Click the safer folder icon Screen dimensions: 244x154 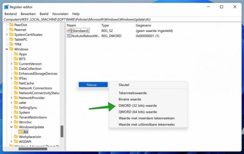pos(16,102)
